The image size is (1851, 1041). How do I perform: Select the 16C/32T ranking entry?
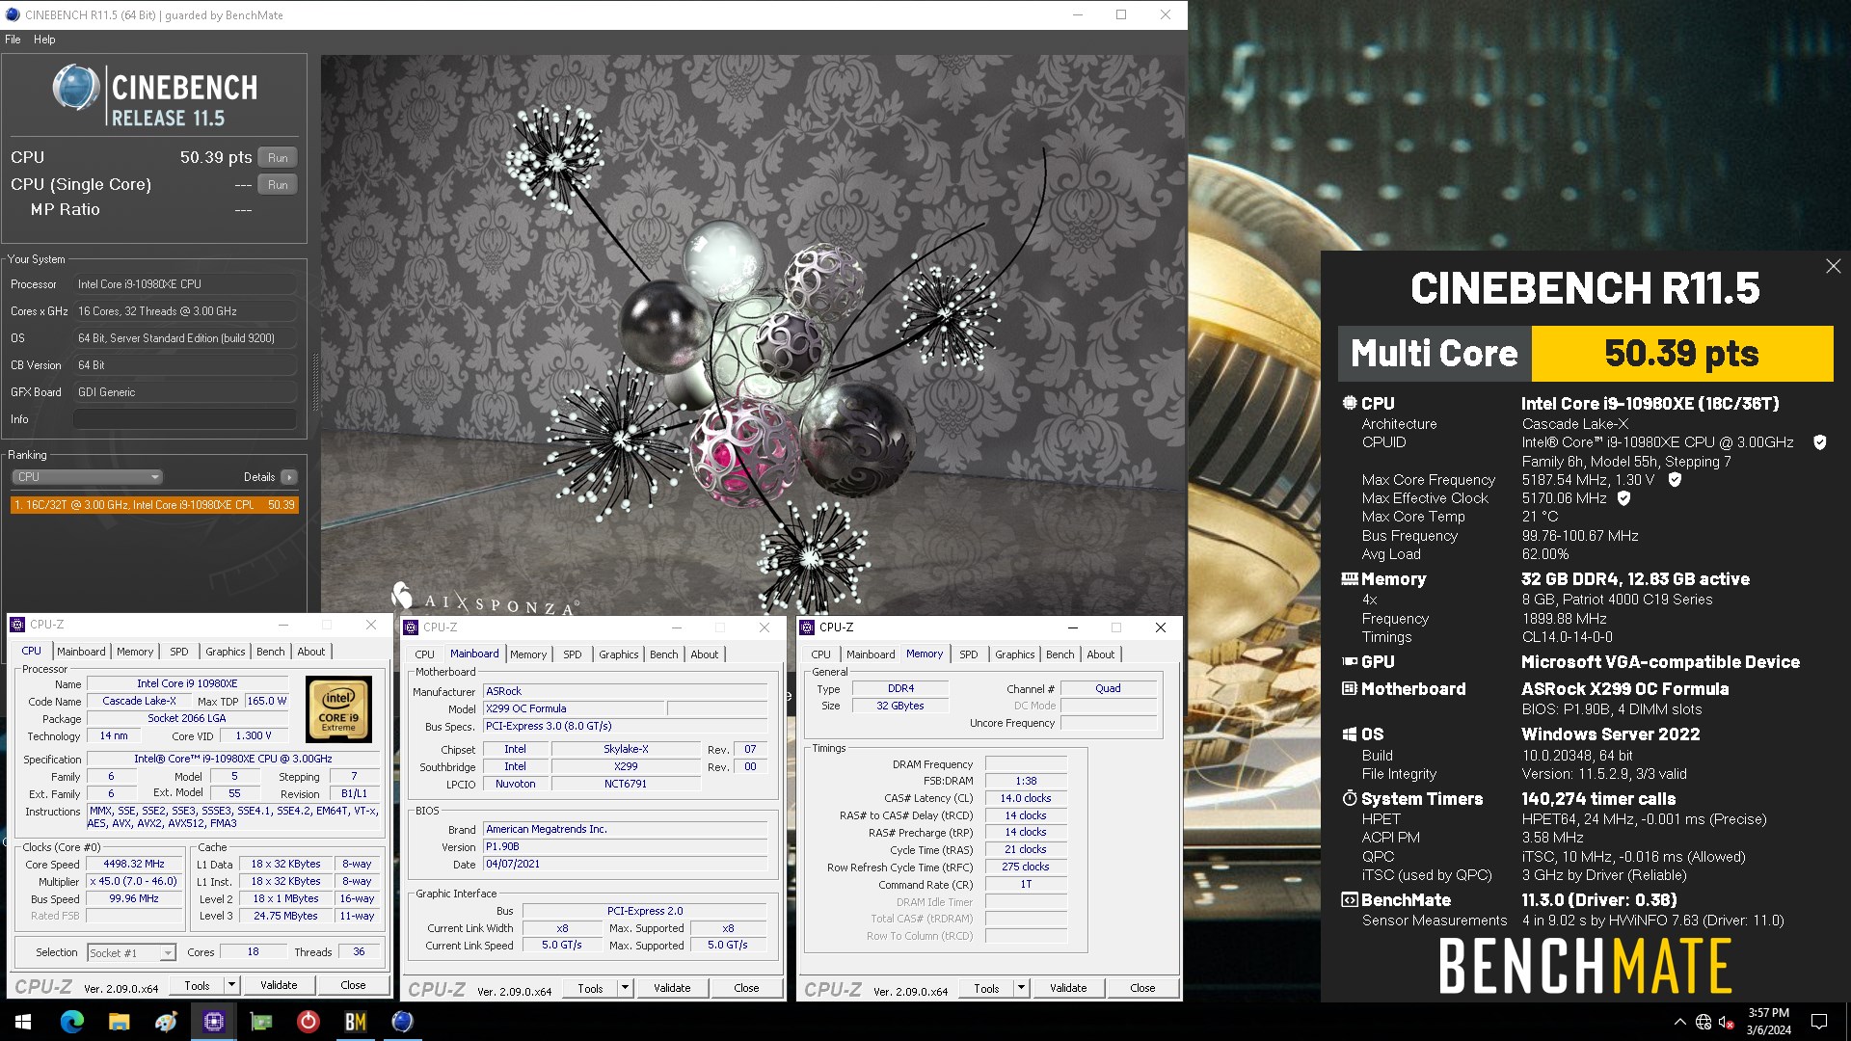(x=154, y=505)
